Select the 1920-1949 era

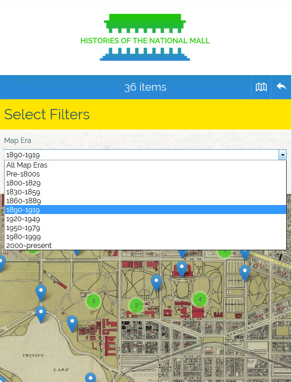pos(145,219)
